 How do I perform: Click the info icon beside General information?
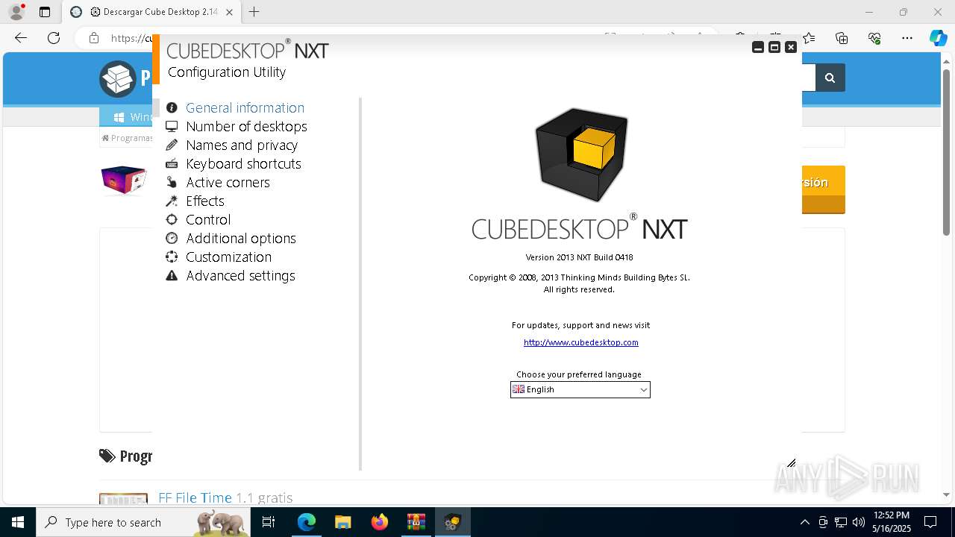tap(172, 107)
